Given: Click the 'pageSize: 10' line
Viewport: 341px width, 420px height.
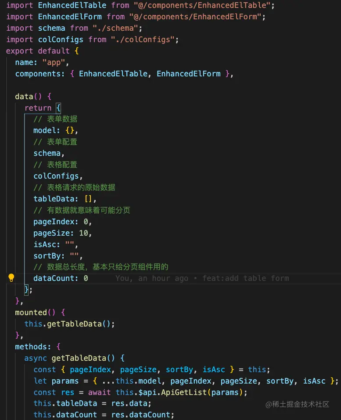Looking at the screenshot, I should pos(62,233).
